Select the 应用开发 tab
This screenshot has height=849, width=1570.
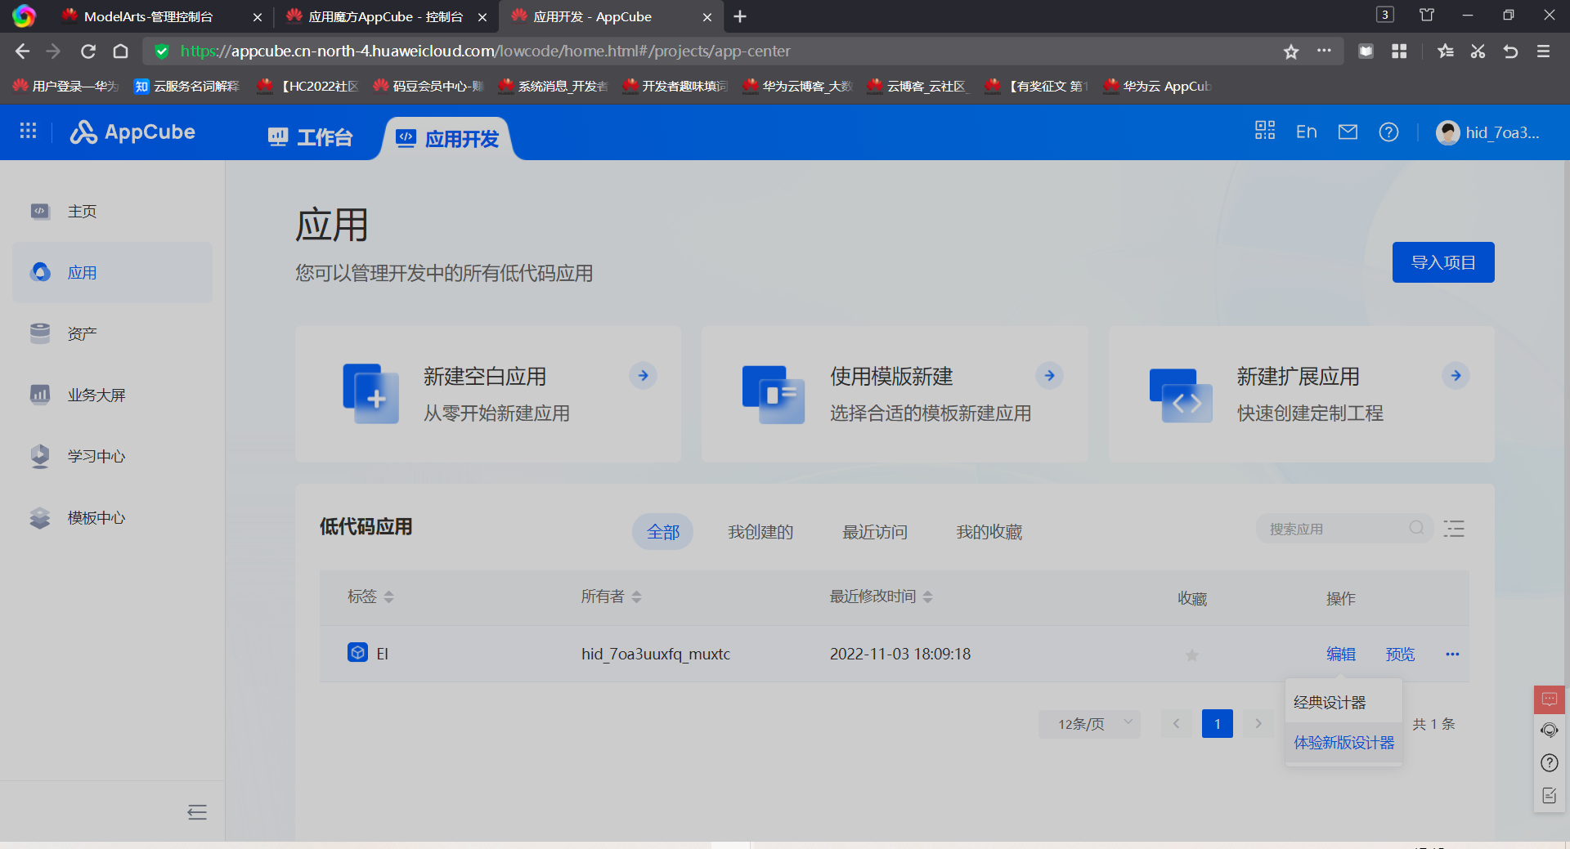pyautogui.click(x=447, y=138)
